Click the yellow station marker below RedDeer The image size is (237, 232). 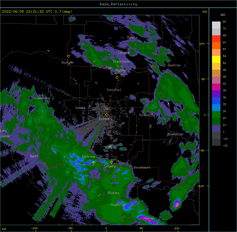(x=117, y=77)
